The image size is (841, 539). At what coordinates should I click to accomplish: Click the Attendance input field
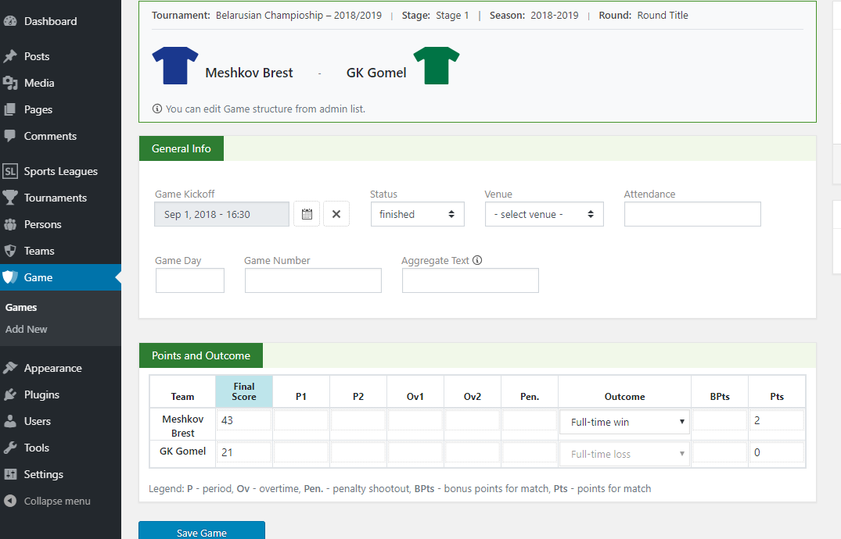pos(692,214)
